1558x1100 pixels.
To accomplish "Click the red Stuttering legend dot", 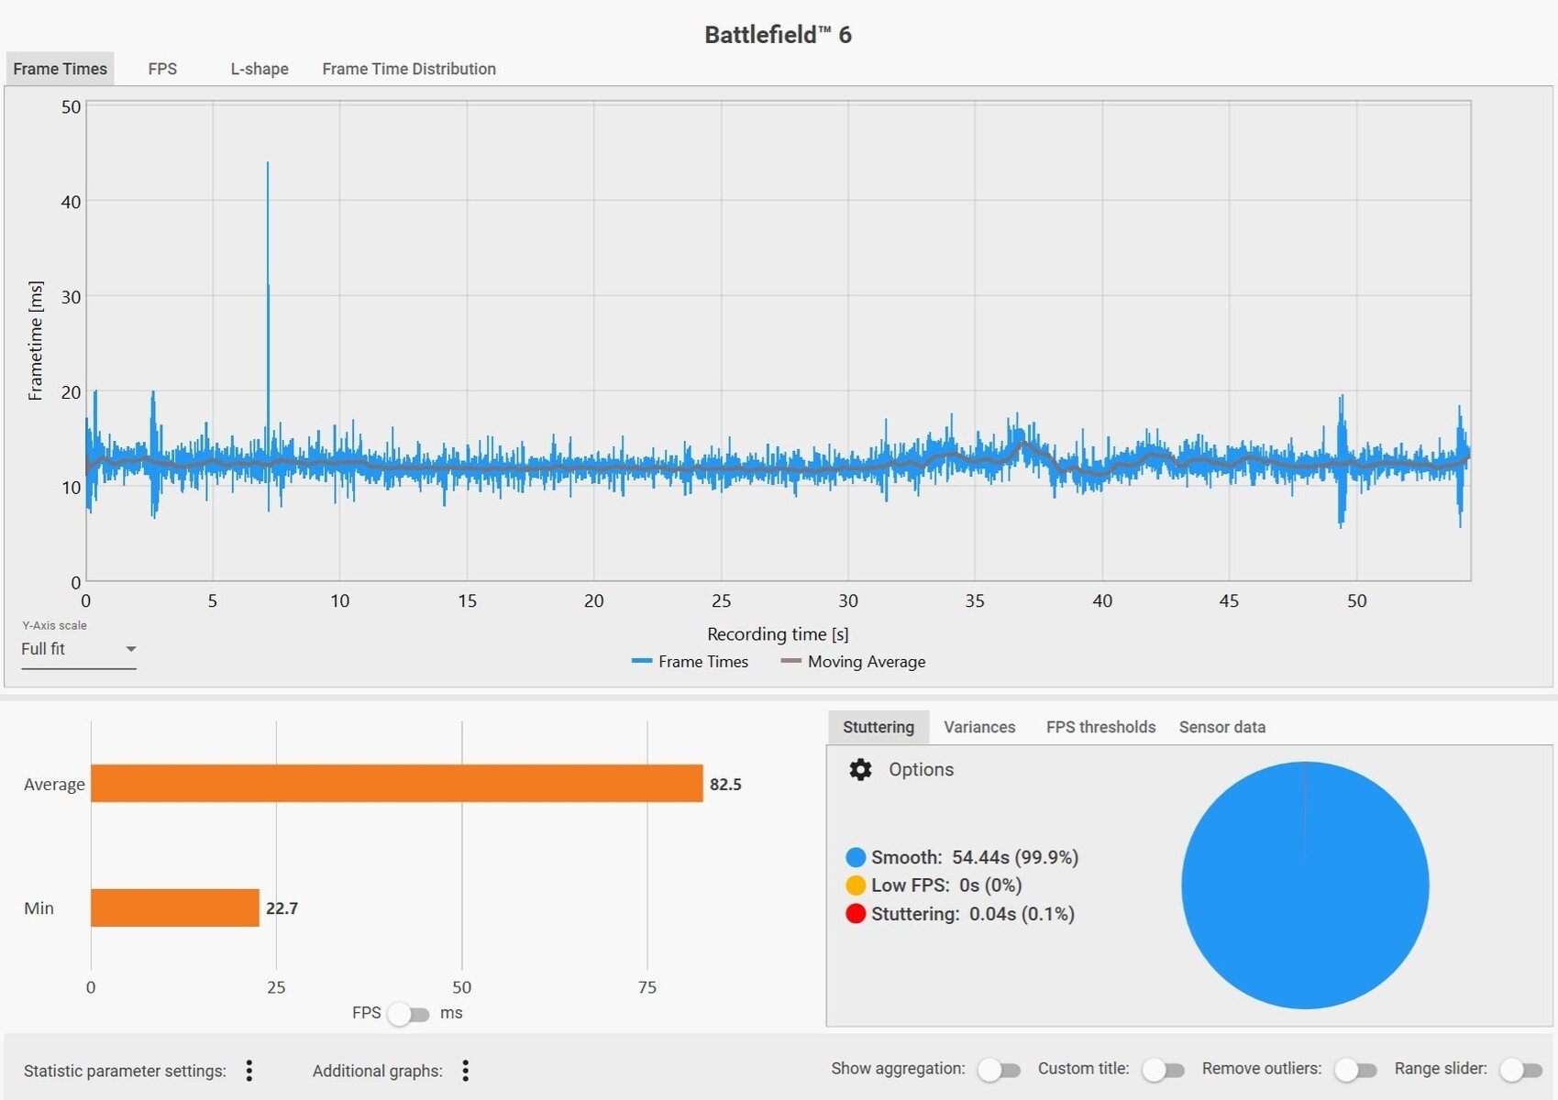I will click(856, 914).
